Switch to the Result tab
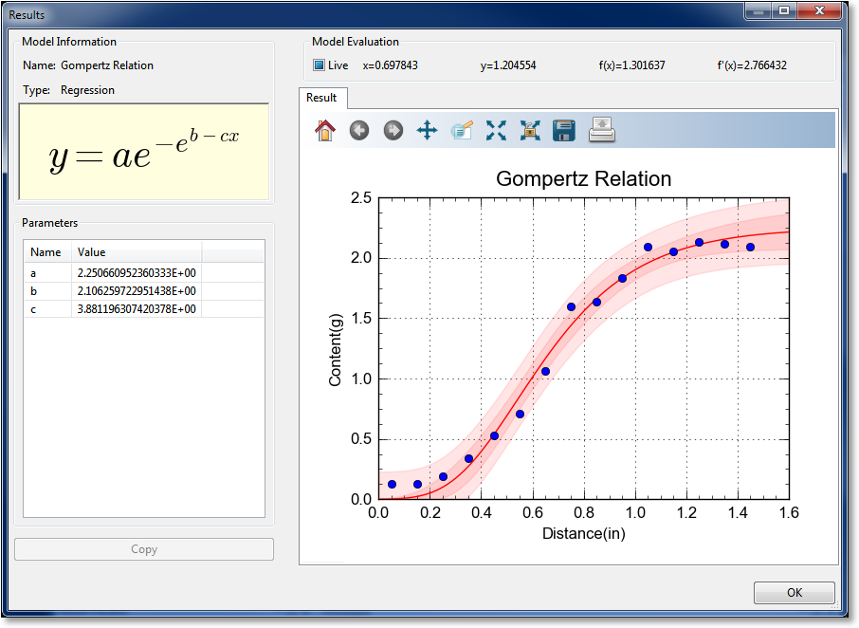The height and width of the screenshot is (628, 859). [x=321, y=98]
